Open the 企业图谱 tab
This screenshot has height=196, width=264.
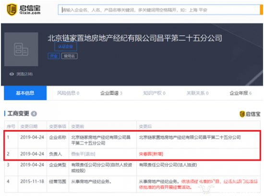click(111, 93)
